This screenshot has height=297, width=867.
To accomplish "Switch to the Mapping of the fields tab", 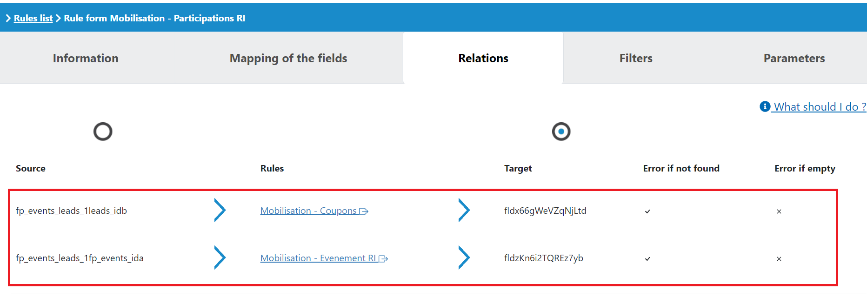I will coord(288,58).
